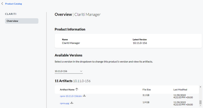Click the File Size column header

pyautogui.click(x=147, y=89)
